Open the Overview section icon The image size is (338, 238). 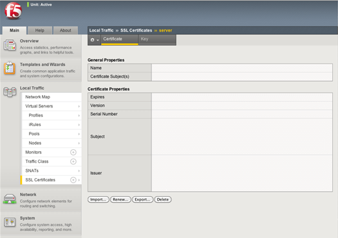tap(10, 45)
